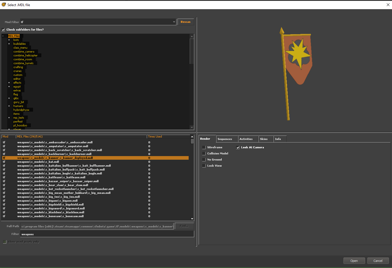This screenshot has width=392, height=268.
Task: Click file list scrollbar down arrow
Action: point(192,219)
